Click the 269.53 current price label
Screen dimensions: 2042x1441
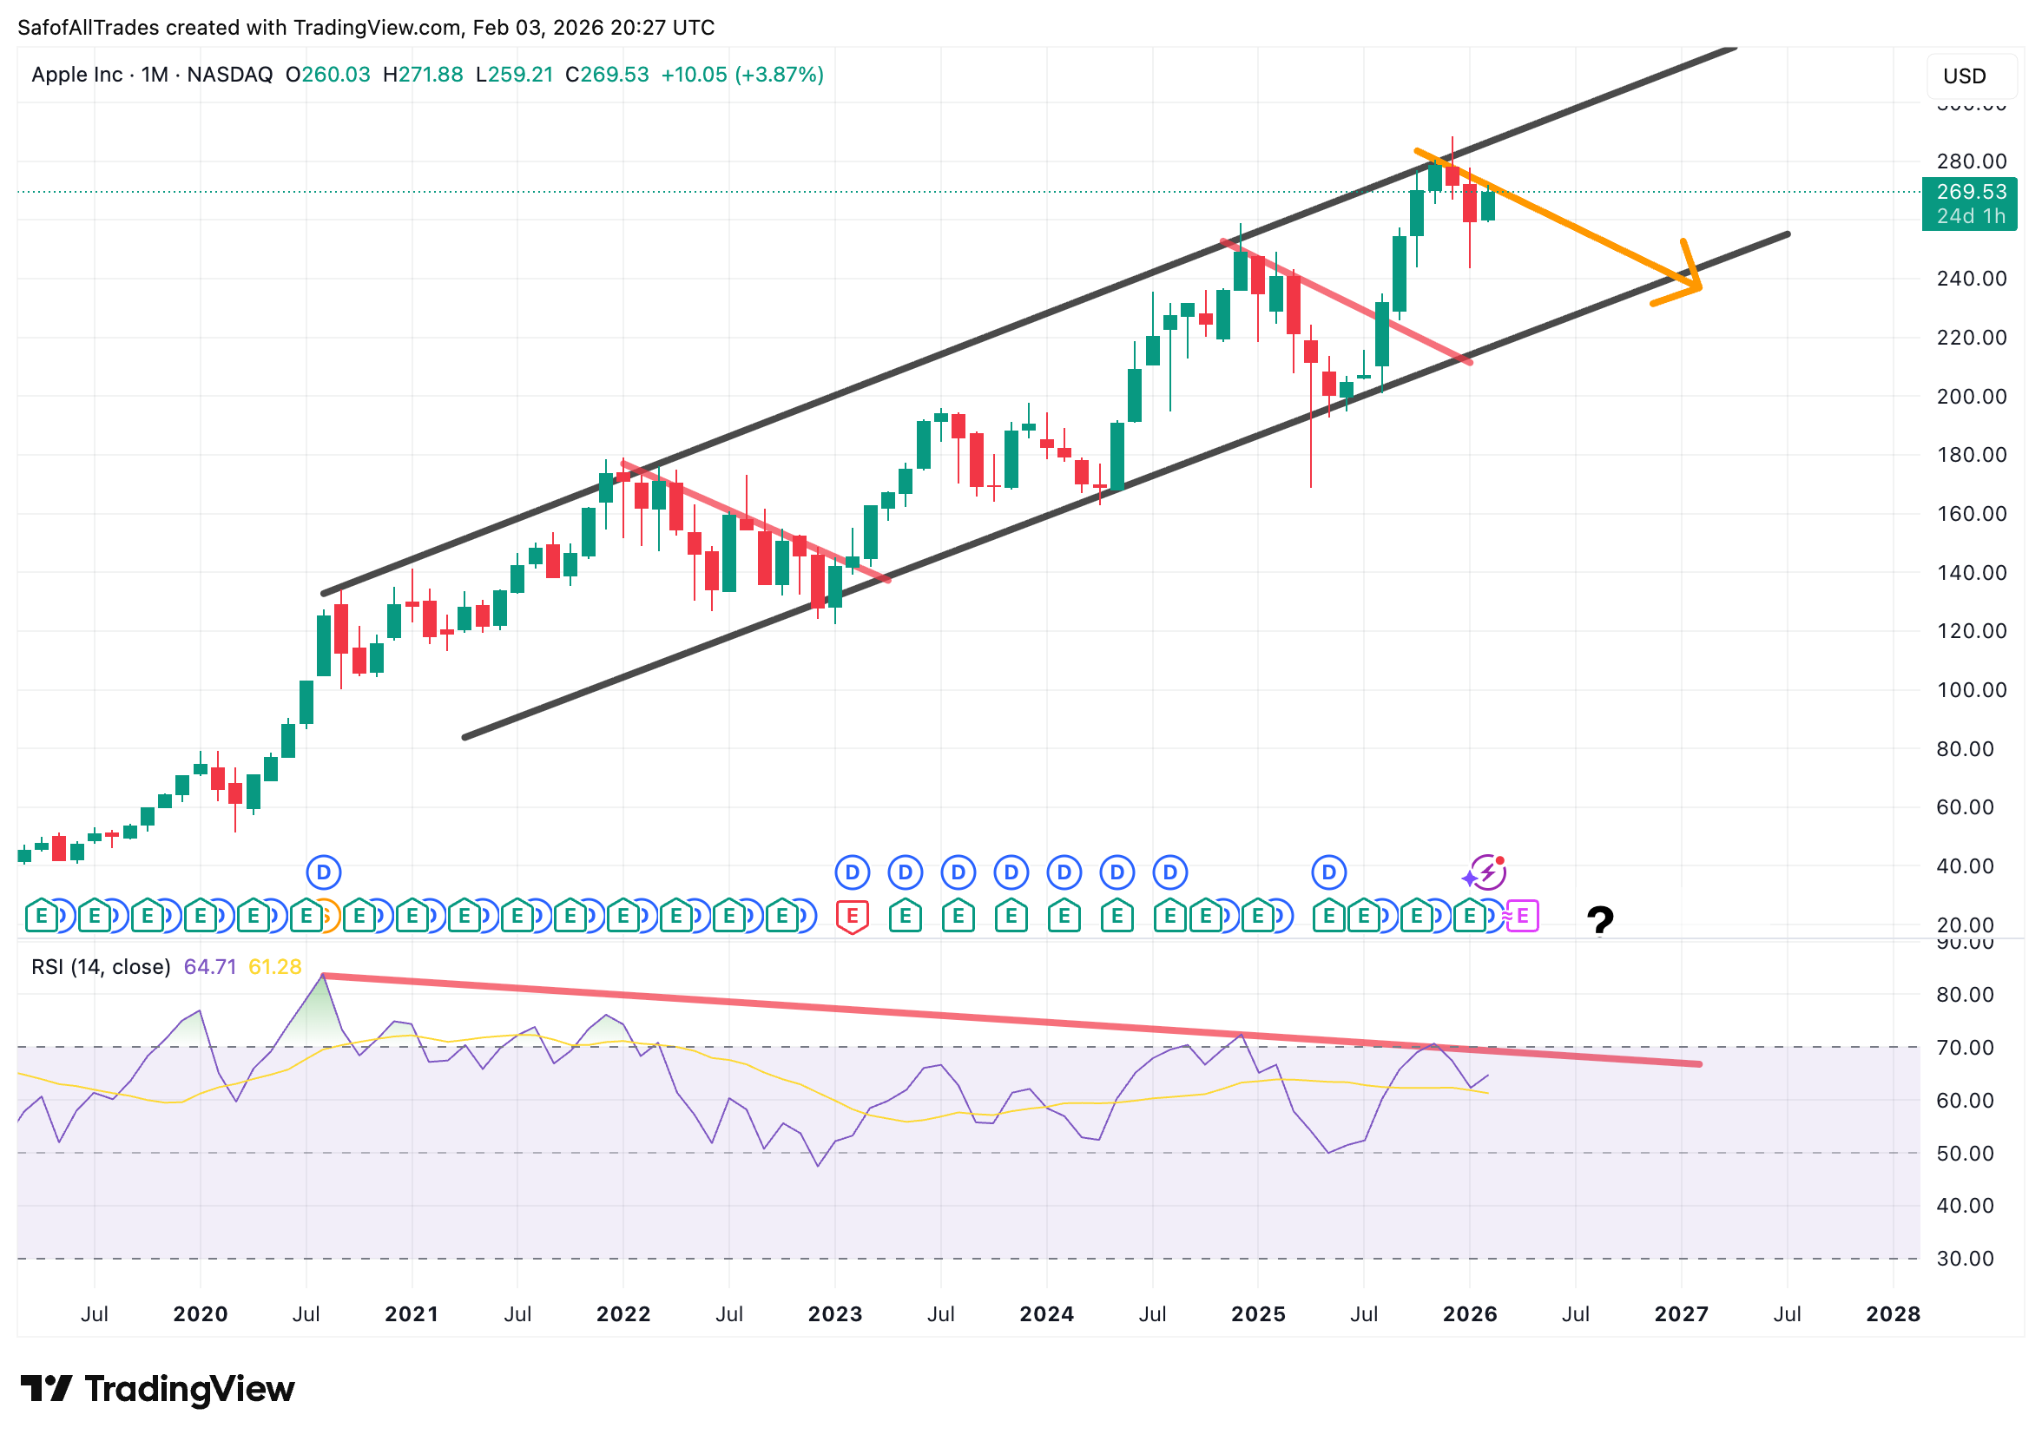1971,192
